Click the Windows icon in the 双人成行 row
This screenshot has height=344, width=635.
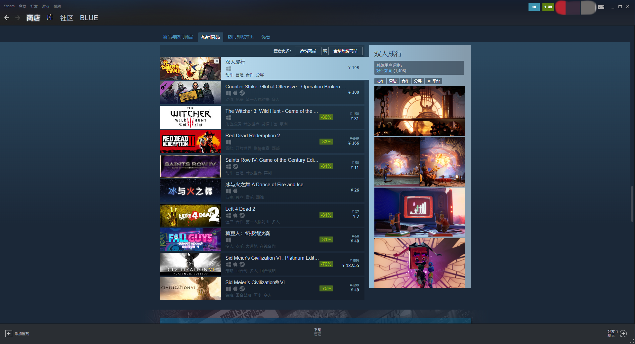pyautogui.click(x=229, y=68)
